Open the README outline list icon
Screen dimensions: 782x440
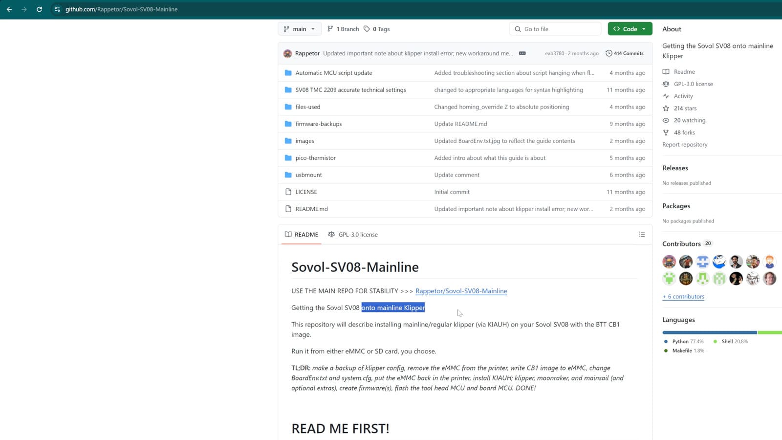coord(642,235)
